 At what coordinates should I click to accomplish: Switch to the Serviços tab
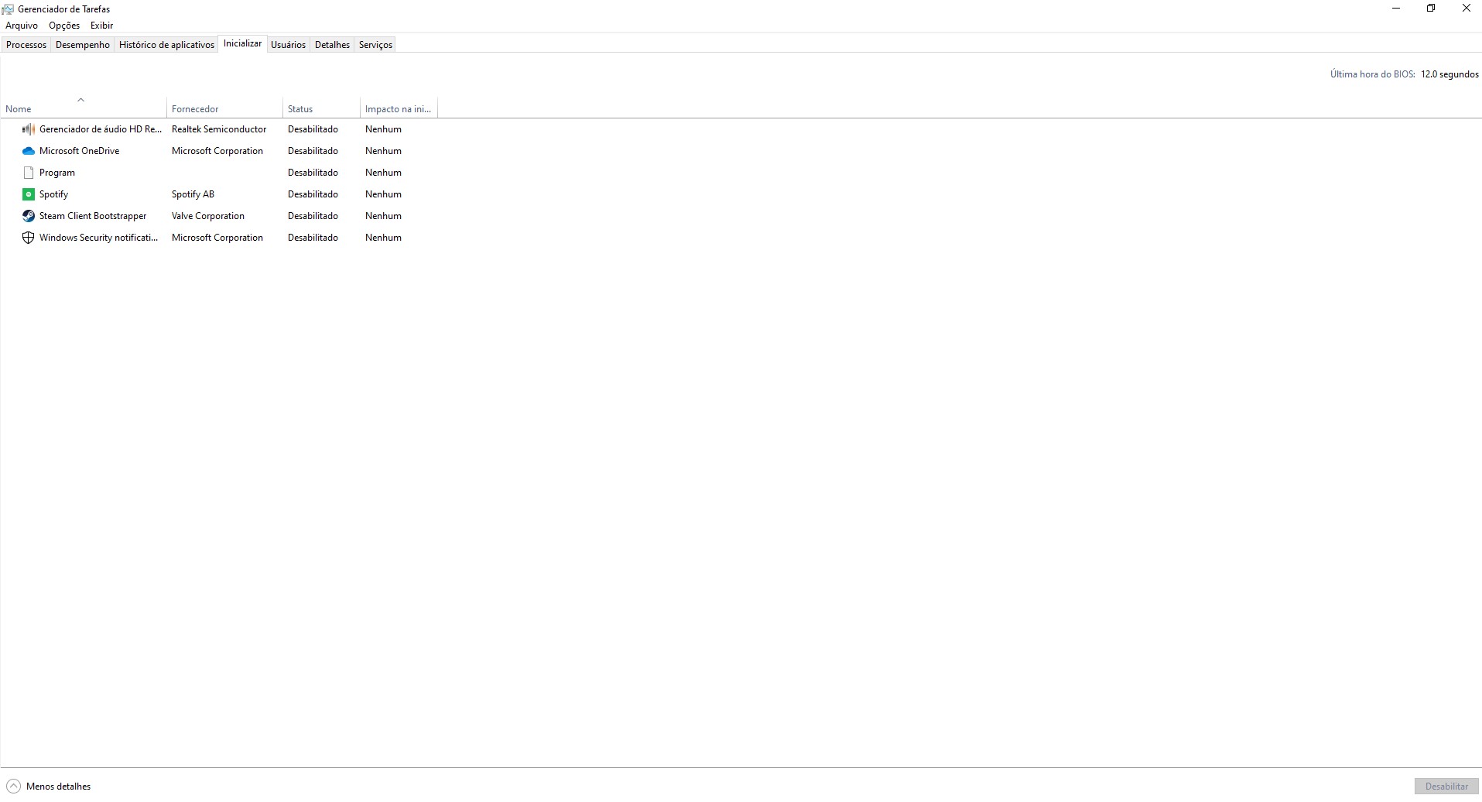click(x=375, y=45)
